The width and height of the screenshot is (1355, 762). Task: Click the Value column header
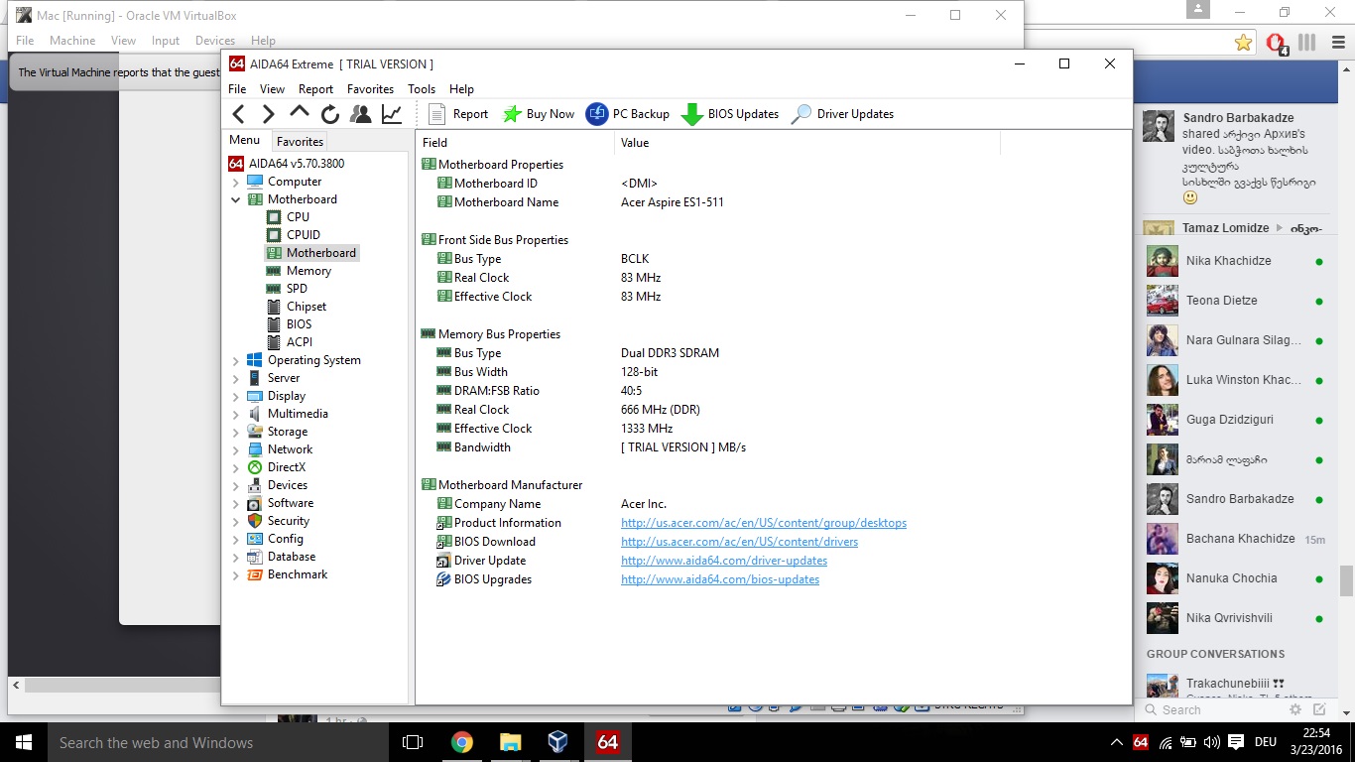[x=635, y=143]
